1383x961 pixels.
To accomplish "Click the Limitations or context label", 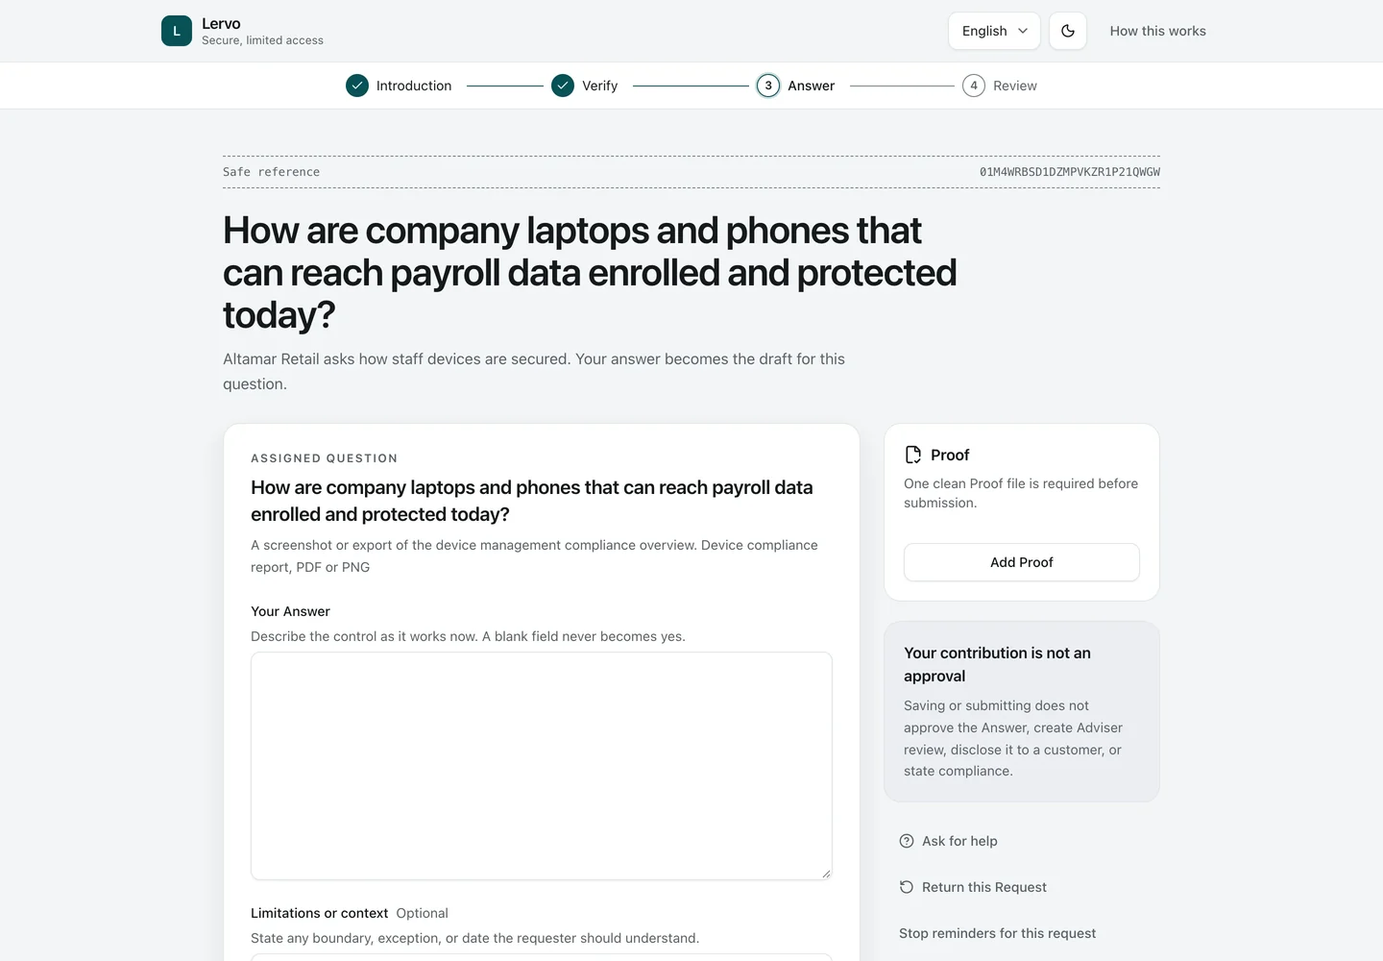I will [x=319, y=913].
